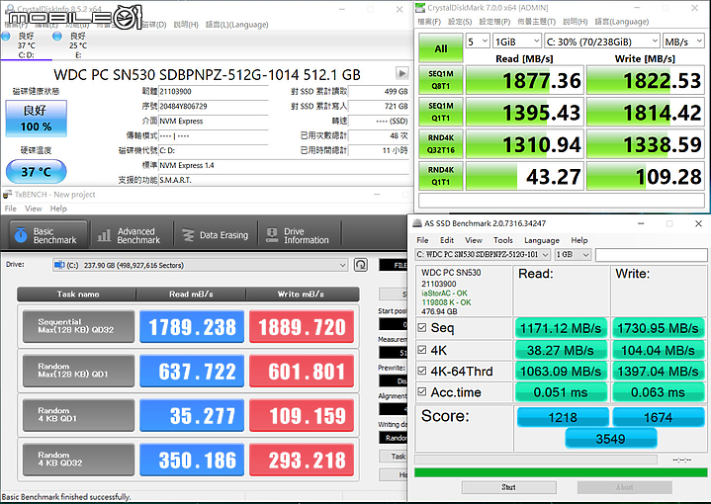Viewport: 711px width, 504px height.
Task: Open AS SSD Edit menu
Action: click(x=447, y=240)
